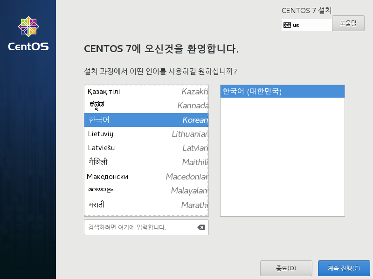Pick Maithili from the language list
Image resolution: width=373 pixels, height=279 pixels.
click(146, 162)
